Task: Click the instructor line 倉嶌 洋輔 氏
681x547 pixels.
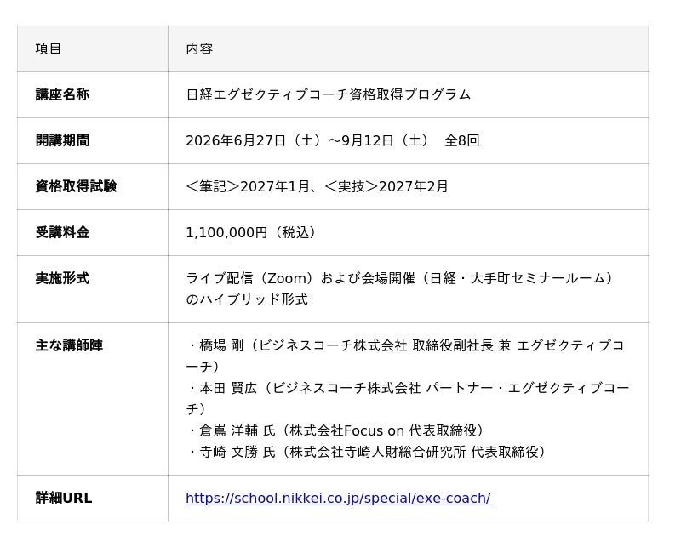Action: pos(335,430)
